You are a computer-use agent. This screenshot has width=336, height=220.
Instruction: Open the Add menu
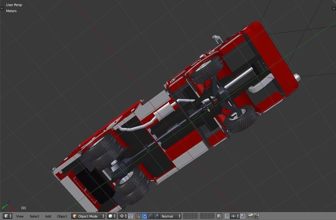click(48, 216)
